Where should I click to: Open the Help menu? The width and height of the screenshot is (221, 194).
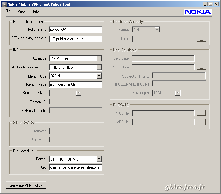pos(35,11)
